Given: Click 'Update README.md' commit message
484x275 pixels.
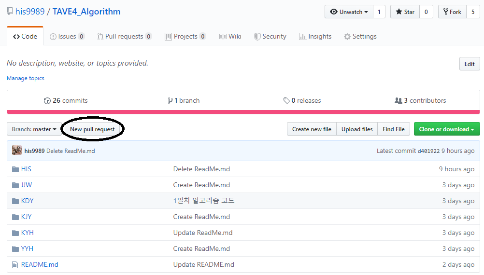Looking at the screenshot, I should [204, 264].
